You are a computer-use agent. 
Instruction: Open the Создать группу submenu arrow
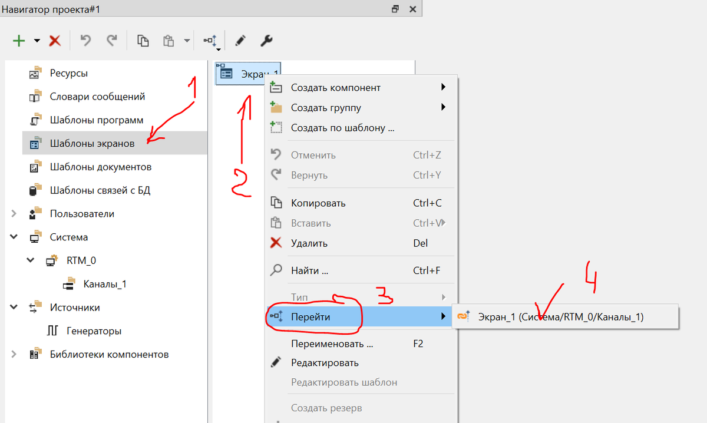(x=443, y=108)
